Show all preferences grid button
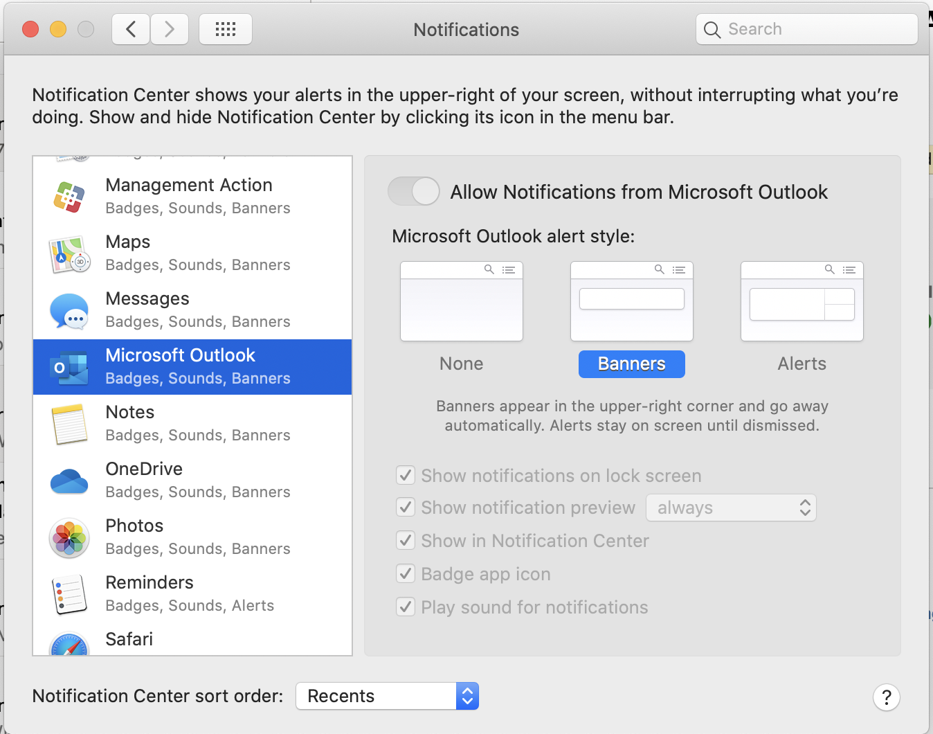 coord(226,29)
